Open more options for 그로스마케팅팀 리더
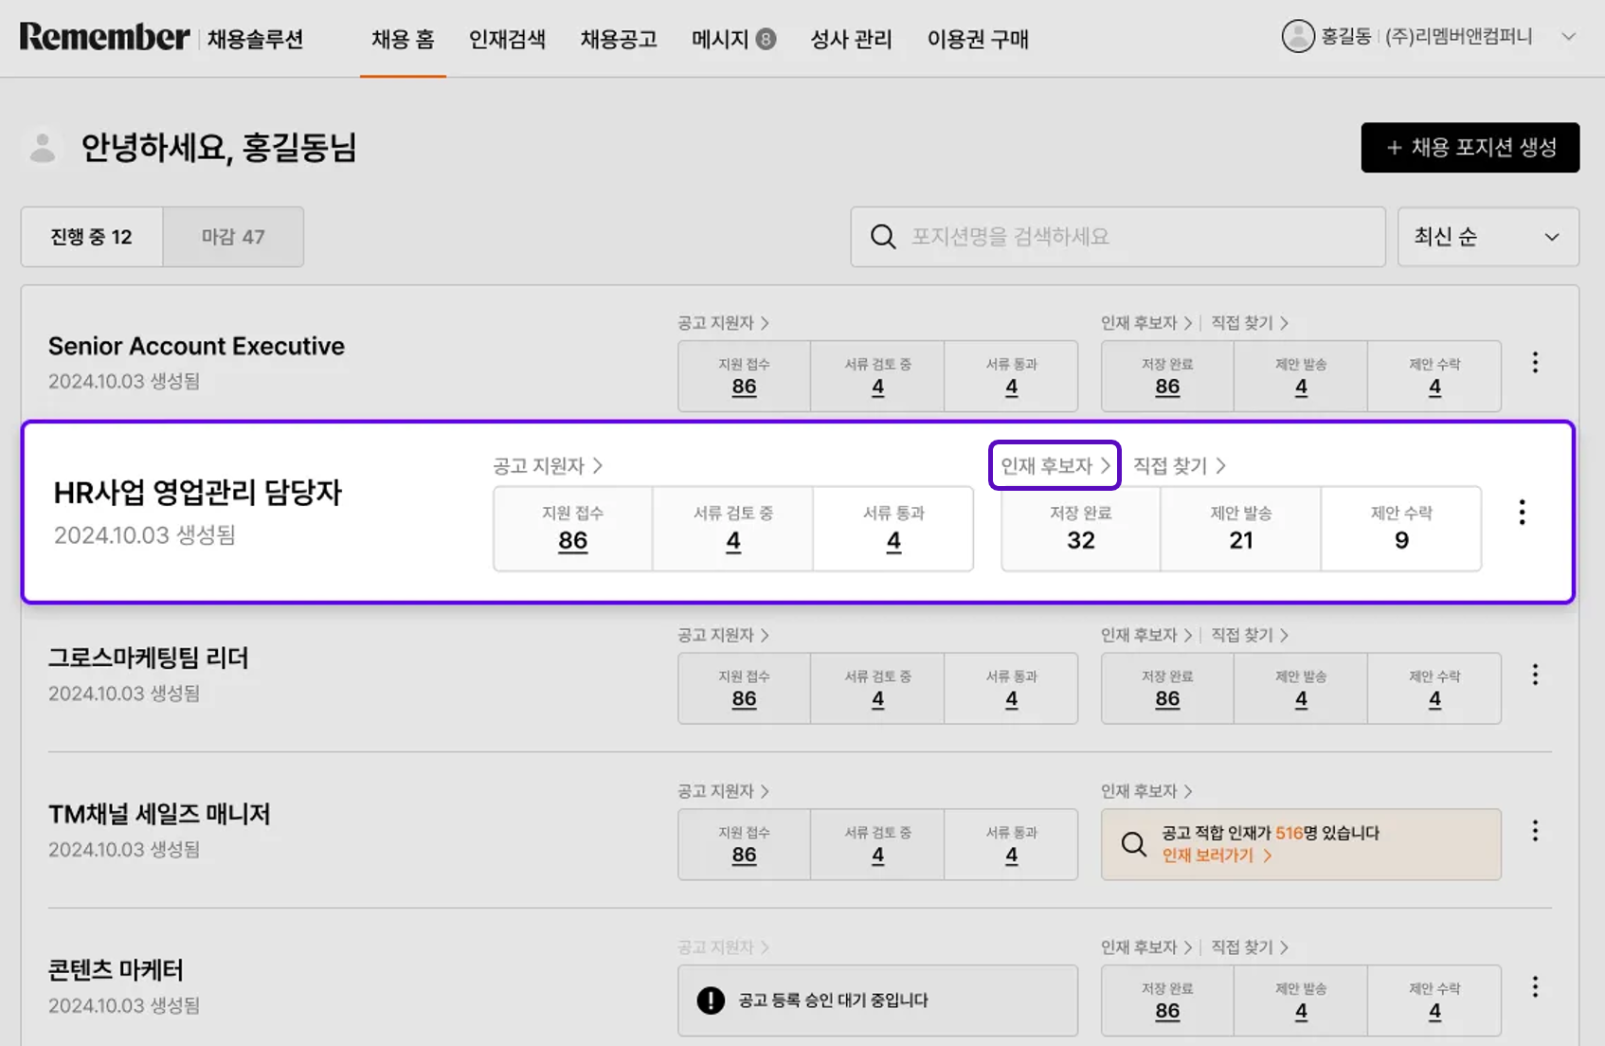Image resolution: width=1605 pixels, height=1046 pixels. 1535,675
